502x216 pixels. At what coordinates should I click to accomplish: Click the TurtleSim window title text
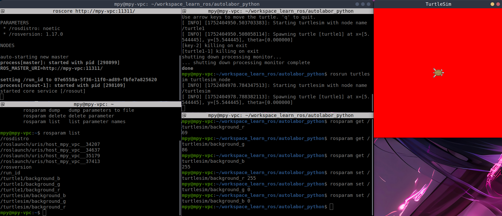[438, 4]
